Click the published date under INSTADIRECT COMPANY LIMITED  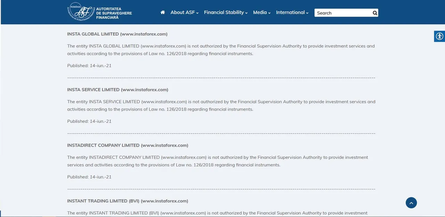[x=89, y=177]
